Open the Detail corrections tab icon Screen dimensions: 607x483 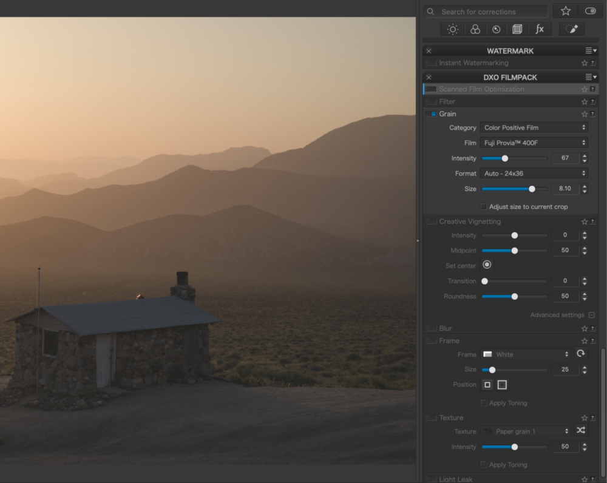(x=497, y=29)
